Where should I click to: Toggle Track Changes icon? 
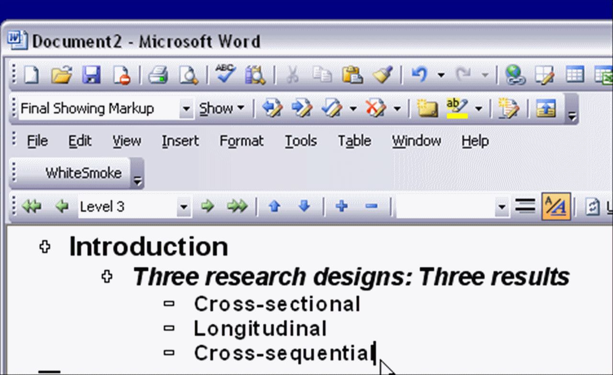(x=508, y=108)
